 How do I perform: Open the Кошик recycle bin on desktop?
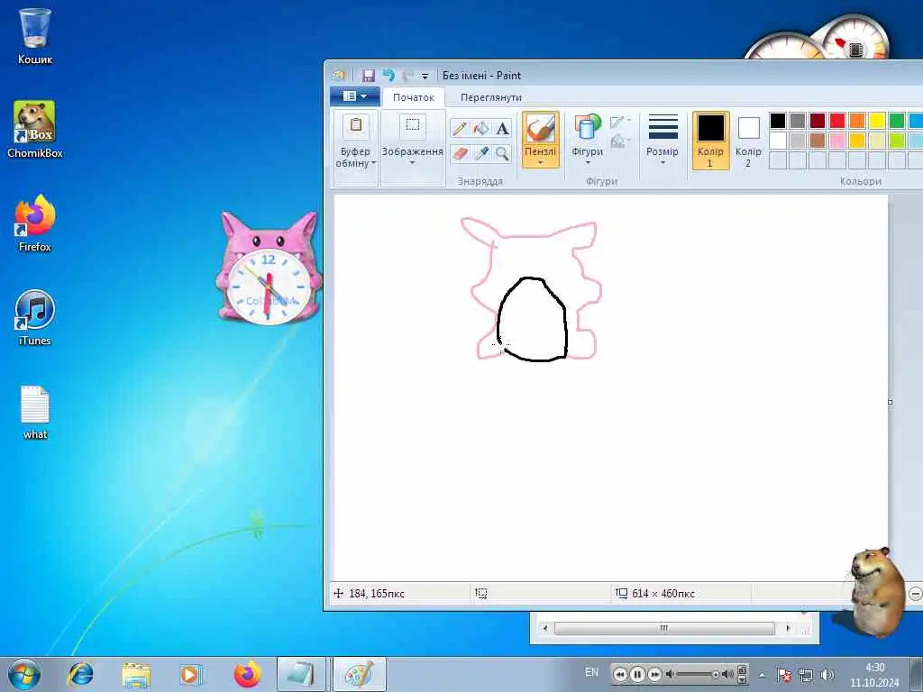[35, 36]
